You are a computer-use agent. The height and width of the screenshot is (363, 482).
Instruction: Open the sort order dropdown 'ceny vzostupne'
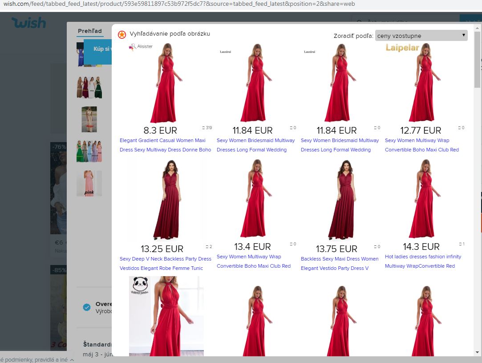421,36
